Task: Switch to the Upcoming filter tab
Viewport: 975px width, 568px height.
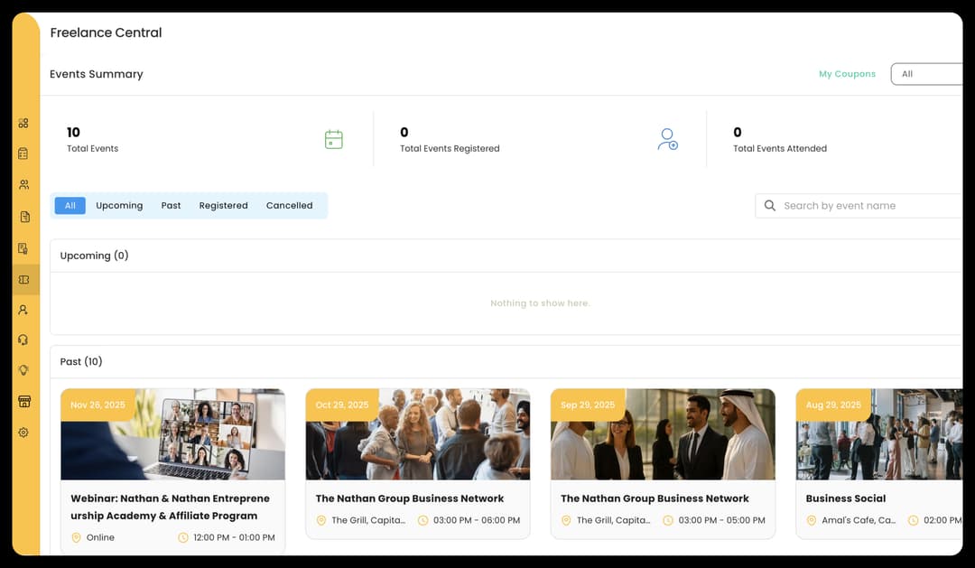Action: [119, 206]
